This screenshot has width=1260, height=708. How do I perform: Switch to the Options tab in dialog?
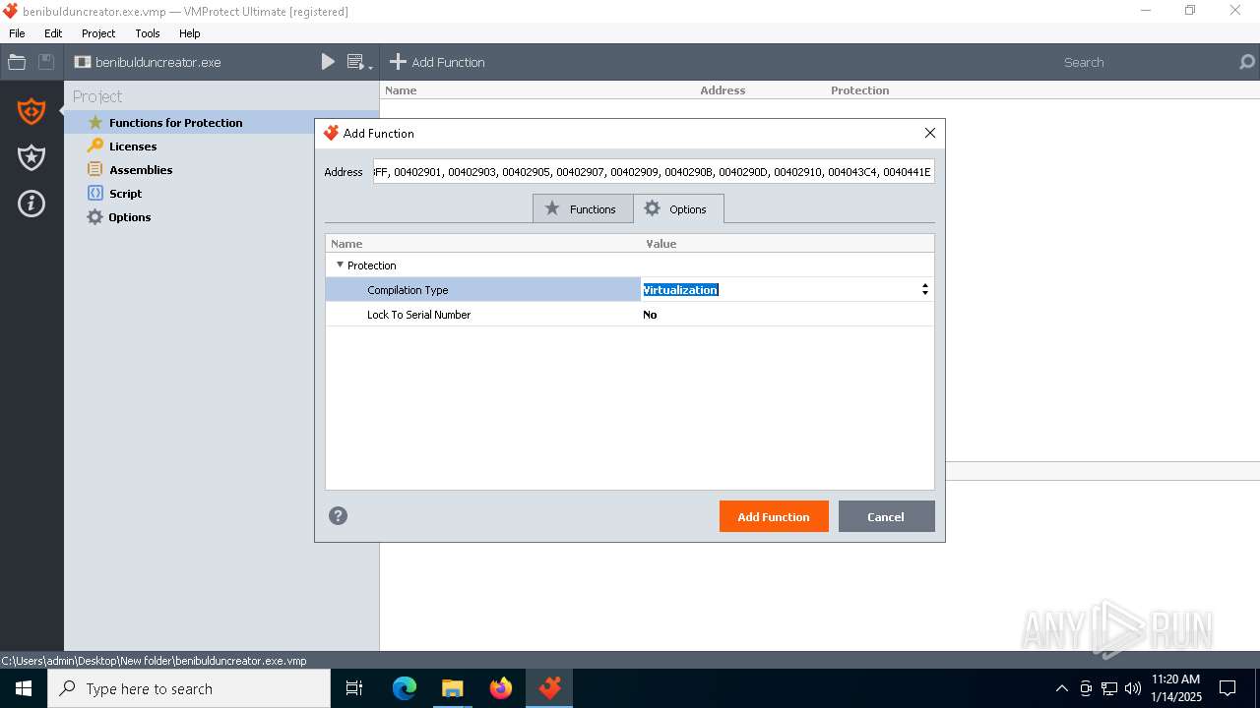(678, 208)
